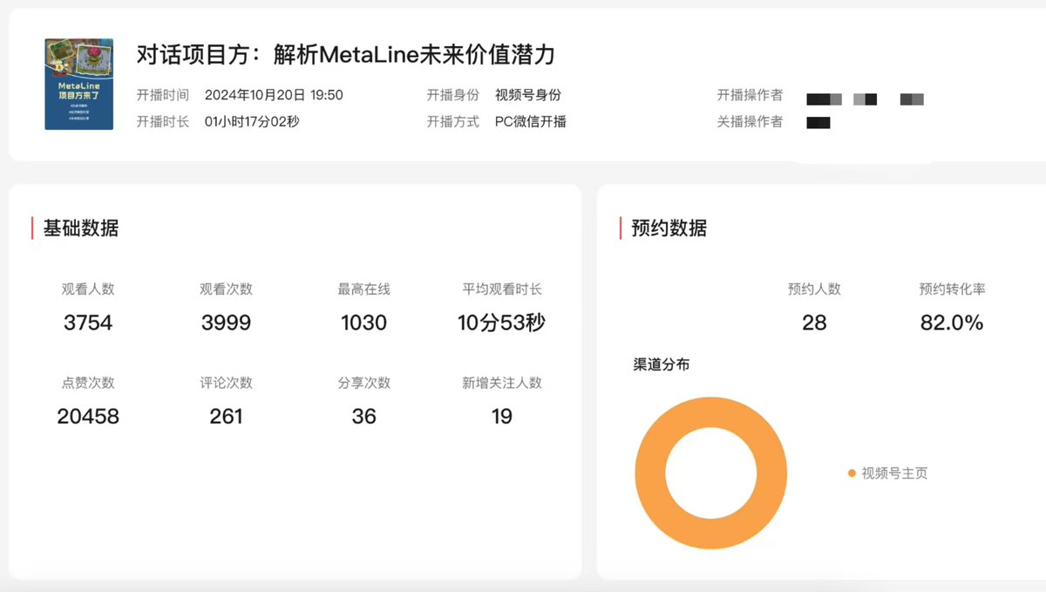Open the live stream cover thumbnail
The height and width of the screenshot is (592, 1046).
point(78,83)
